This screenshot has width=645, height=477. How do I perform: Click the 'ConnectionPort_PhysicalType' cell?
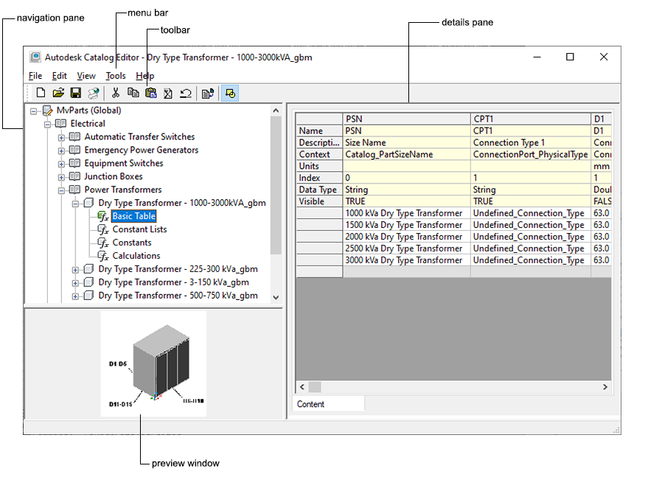531,154
